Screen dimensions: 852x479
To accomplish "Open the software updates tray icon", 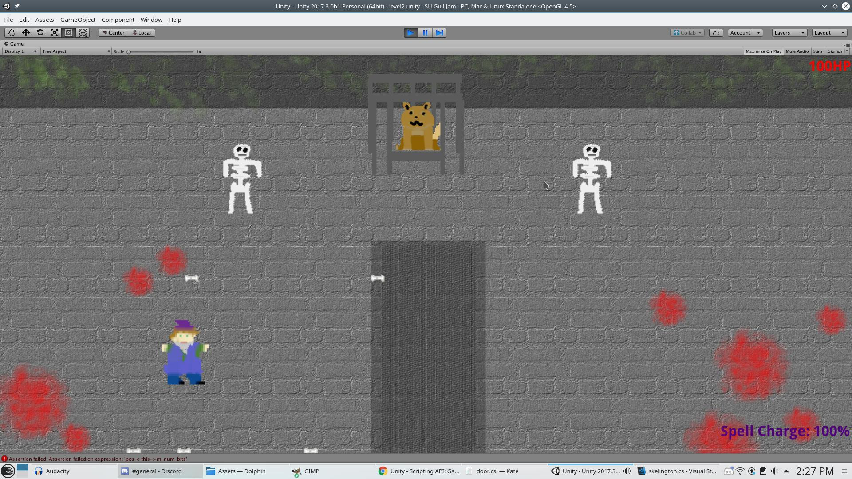I will [752, 471].
